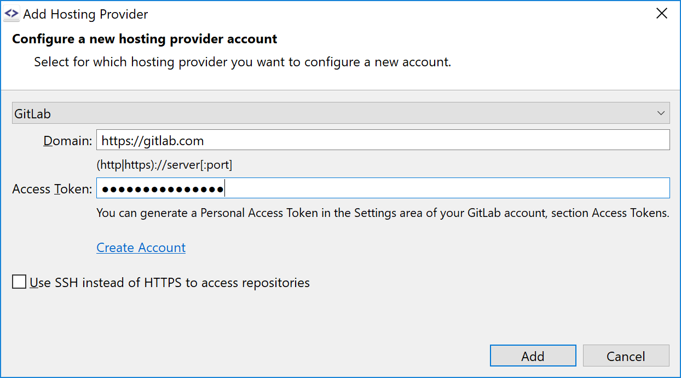Toggle the 'Use SSH instead of HTTPS' checkbox

pos(19,282)
